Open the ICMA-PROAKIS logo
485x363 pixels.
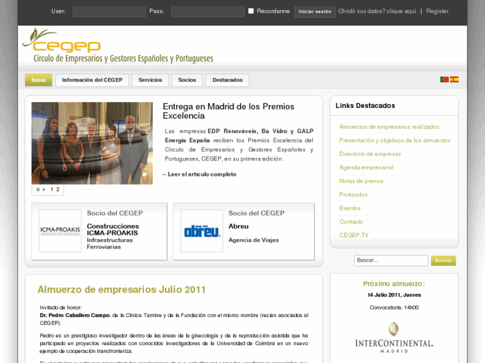(x=60, y=230)
